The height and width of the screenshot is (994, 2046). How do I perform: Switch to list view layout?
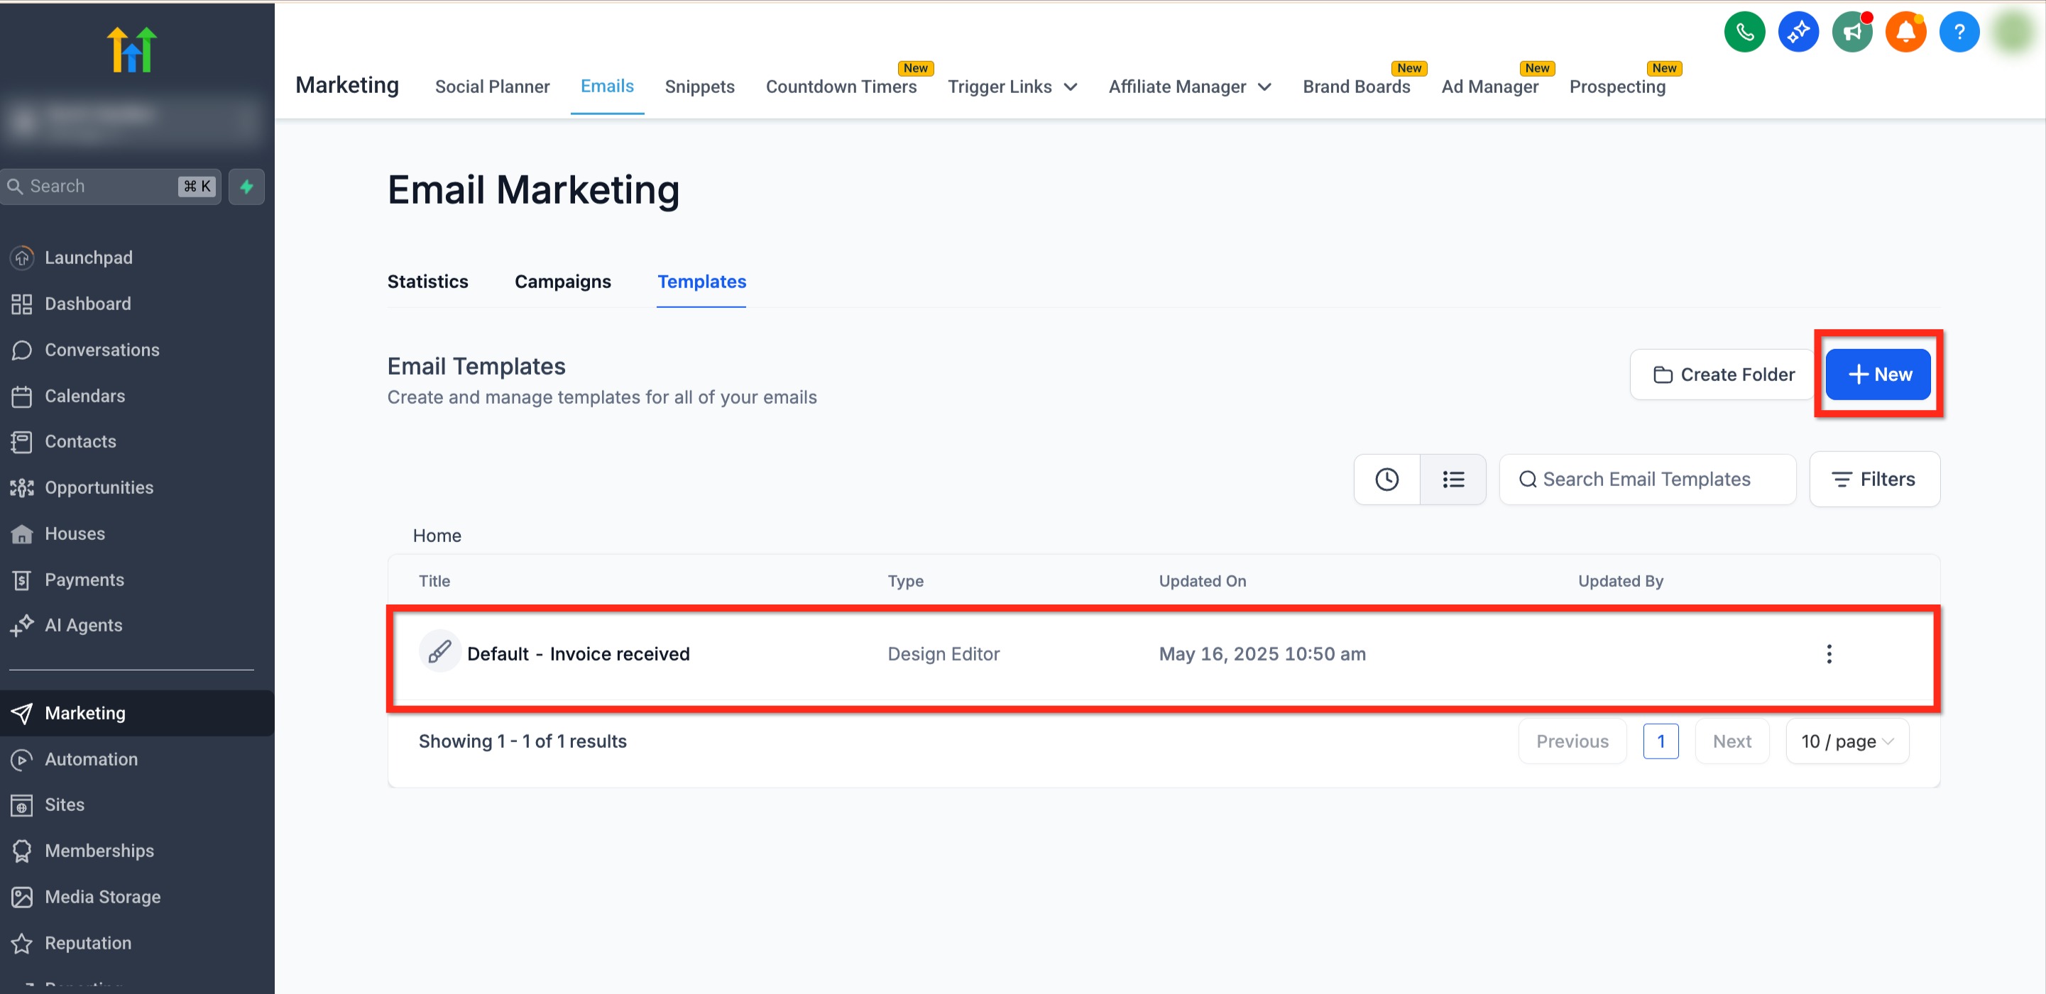pos(1453,480)
